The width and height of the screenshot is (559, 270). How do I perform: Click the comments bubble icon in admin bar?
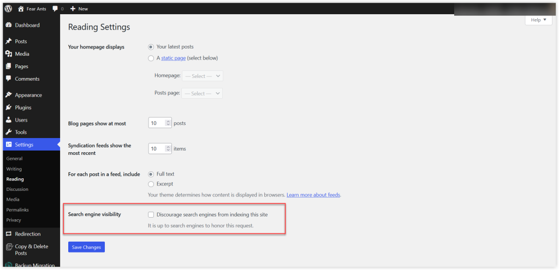point(55,9)
